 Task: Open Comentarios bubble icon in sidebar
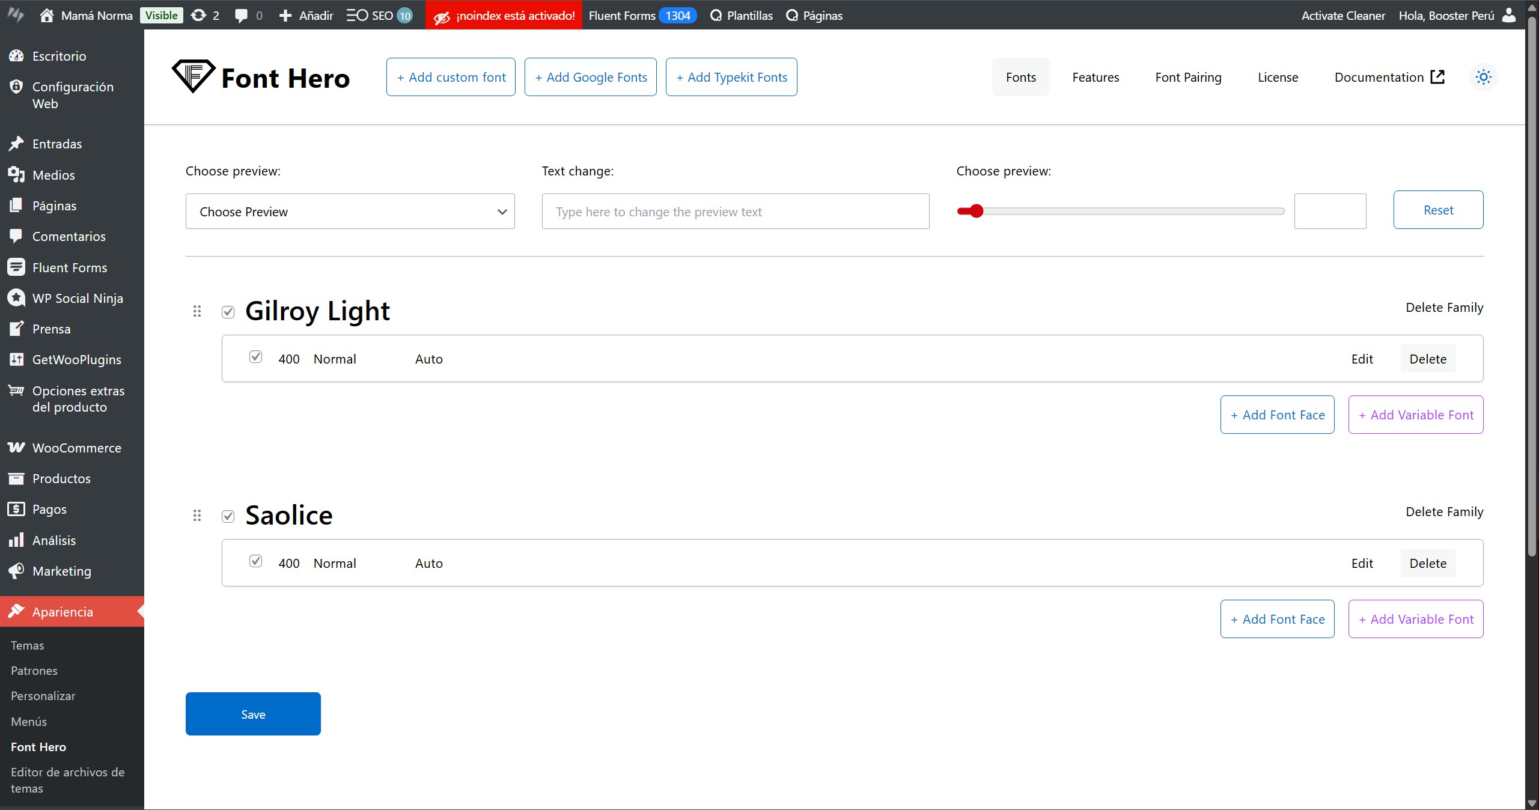pyautogui.click(x=16, y=236)
